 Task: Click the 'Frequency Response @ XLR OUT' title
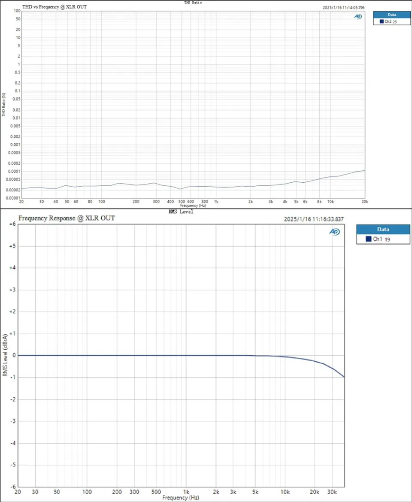pos(67,218)
